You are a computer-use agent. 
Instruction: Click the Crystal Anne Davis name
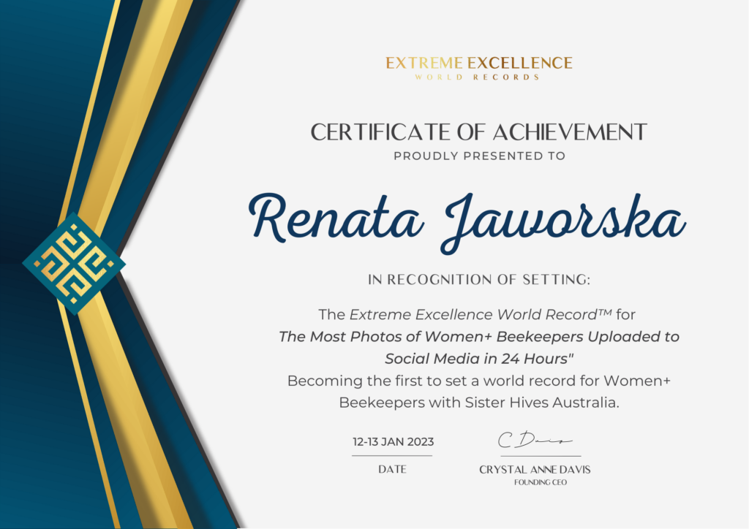click(x=535, y=470)
